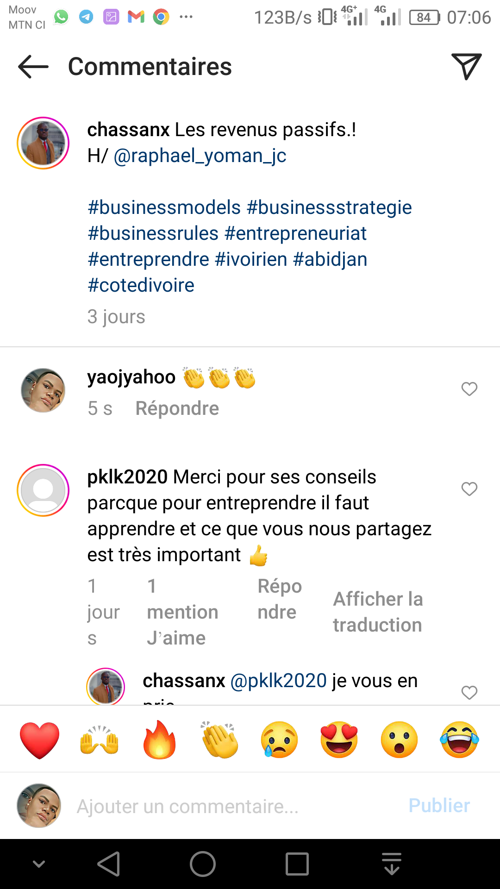The width and height of the screenshot is (500, 889).
Task: Pull down the notification panel button
Action: pyautogui.click(x=392, y=864)
